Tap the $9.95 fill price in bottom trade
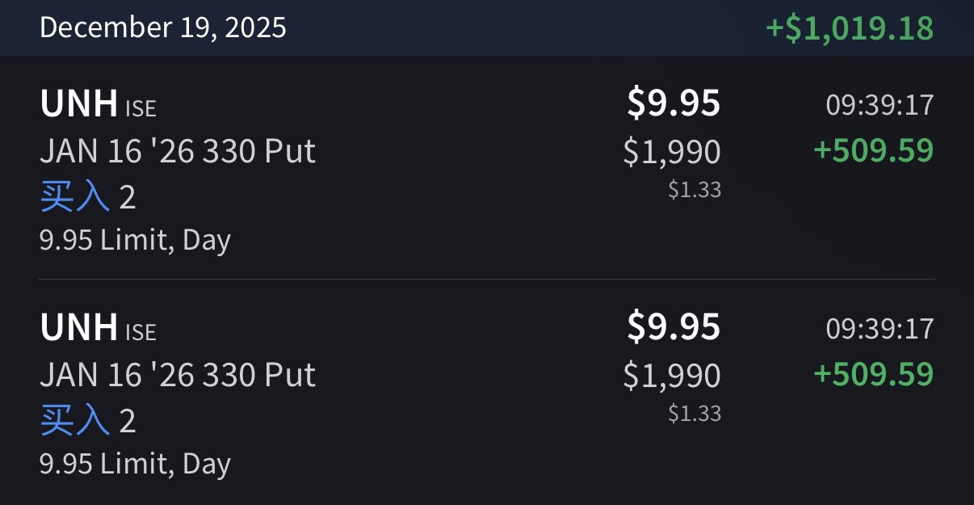Screen dimensions: 974x505 pos(674,327)
